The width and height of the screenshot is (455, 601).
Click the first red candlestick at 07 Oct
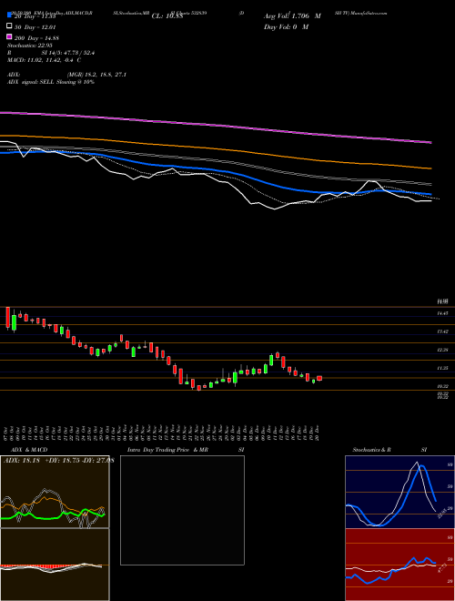(8, 318)
